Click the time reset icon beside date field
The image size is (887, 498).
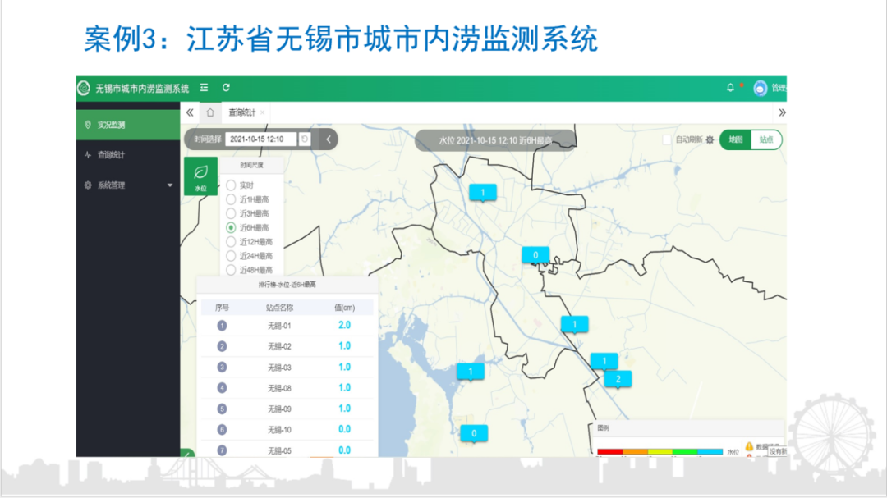[x=305, y=139]
